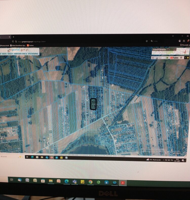The width and height of the screenshot is (190, 200).
Task: Open the ANALIZY menu
Action: [10, 54]
